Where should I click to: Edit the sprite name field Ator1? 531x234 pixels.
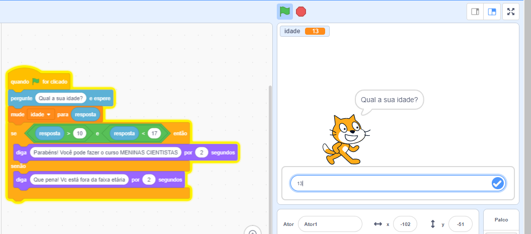(x=330, y=224)
